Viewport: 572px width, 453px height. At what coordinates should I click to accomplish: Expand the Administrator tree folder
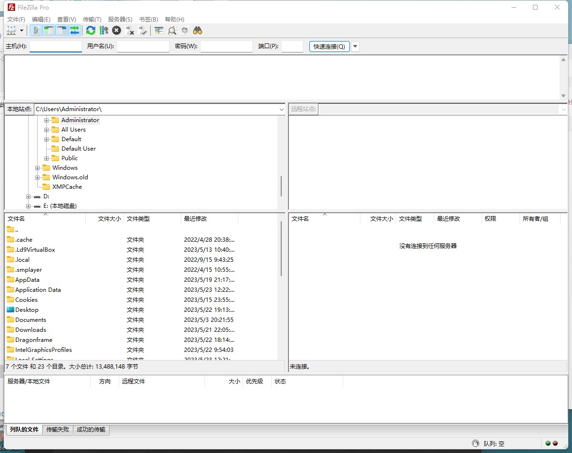(47, 120)
